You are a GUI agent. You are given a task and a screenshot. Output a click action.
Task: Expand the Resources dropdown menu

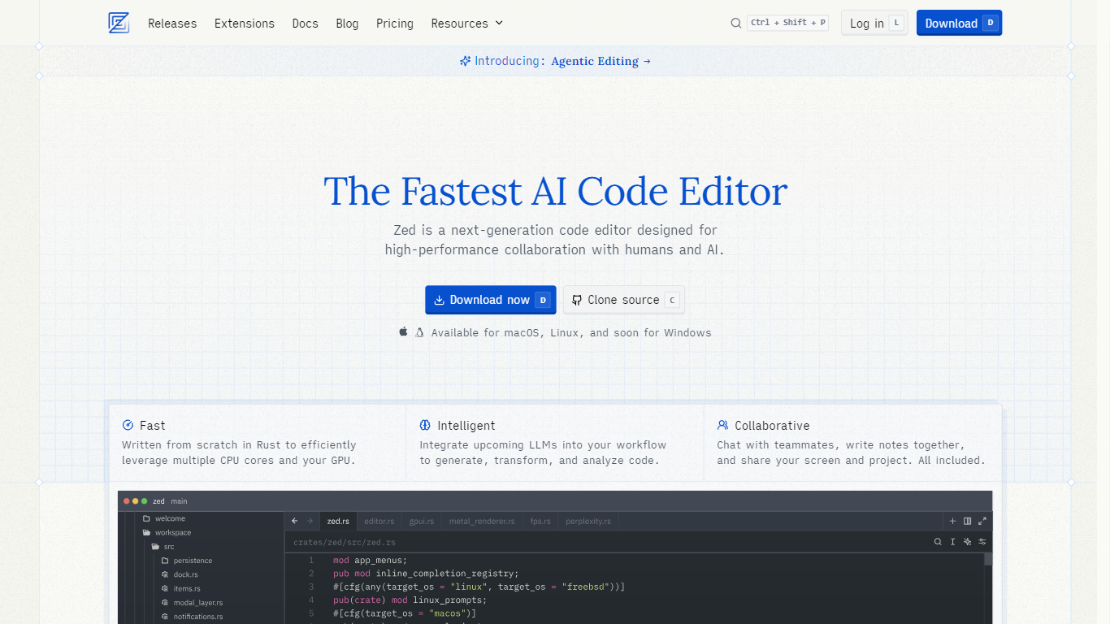tap(466, 24)
